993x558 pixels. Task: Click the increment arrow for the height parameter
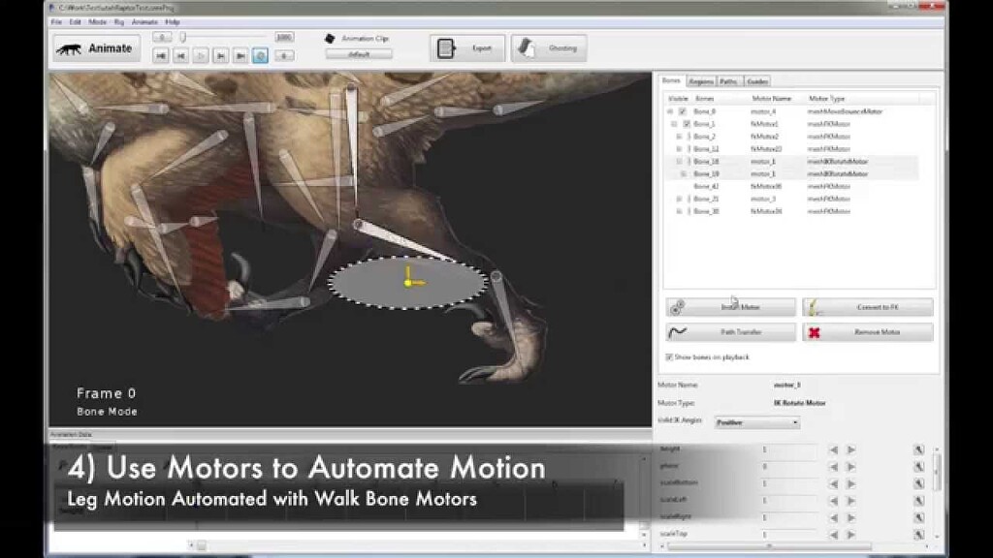[849, 448]
